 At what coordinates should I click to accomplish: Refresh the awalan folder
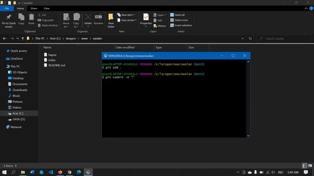(x=250, y=38)
